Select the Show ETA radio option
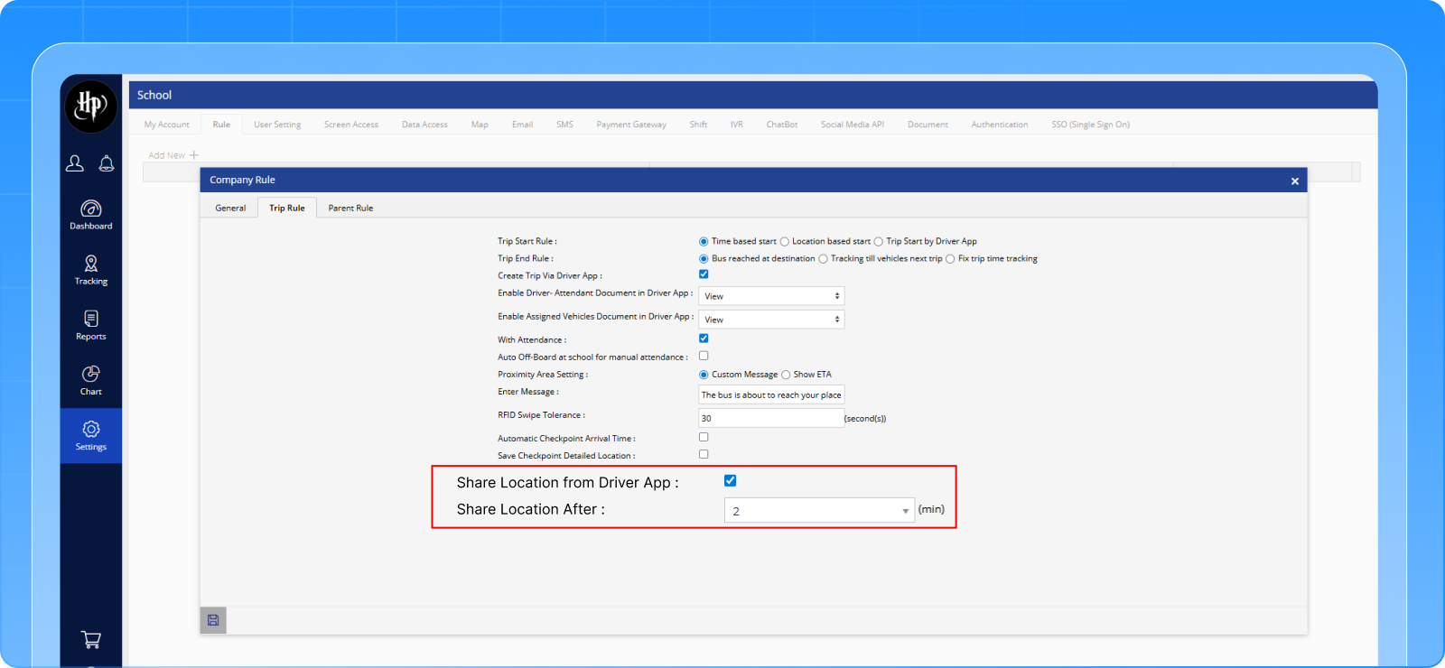Image resolution: width=1445 pixels, height=668 pixels. (x=786, y=375)
